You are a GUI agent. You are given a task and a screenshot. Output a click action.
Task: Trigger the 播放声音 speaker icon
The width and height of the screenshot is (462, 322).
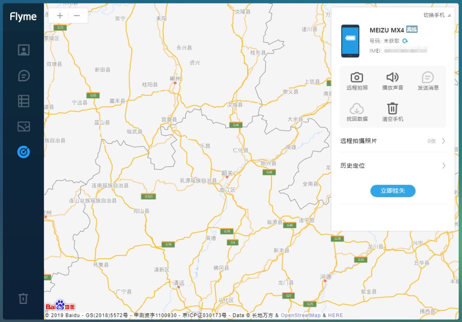tap(392, 77)
